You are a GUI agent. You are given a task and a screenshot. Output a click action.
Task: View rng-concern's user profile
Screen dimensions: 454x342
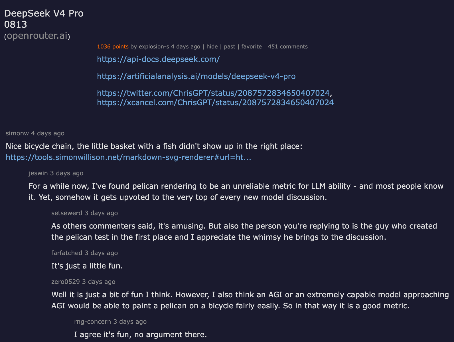(92, 321)
